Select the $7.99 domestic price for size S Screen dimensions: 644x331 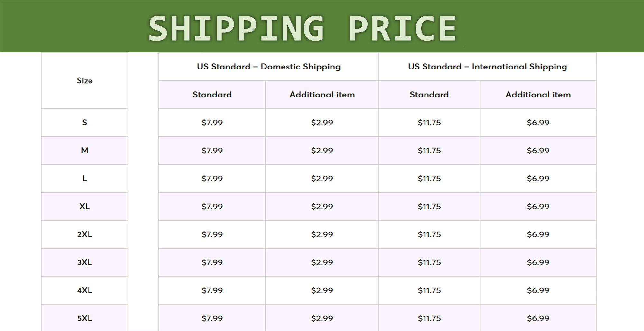212,123
